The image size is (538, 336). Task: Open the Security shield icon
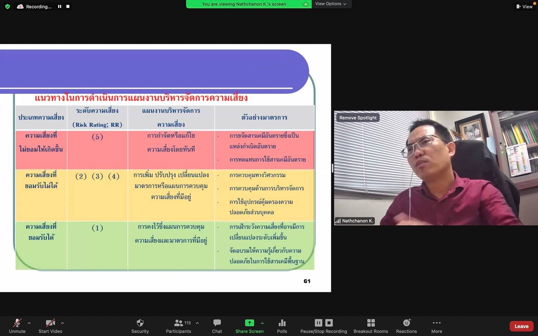pos(140,323)
